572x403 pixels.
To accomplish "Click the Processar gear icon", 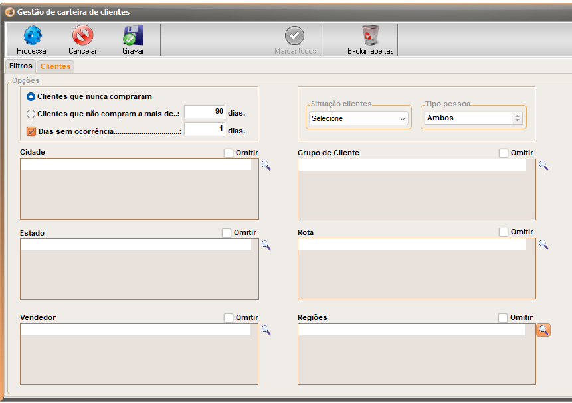I will click(x=32, y=36).
